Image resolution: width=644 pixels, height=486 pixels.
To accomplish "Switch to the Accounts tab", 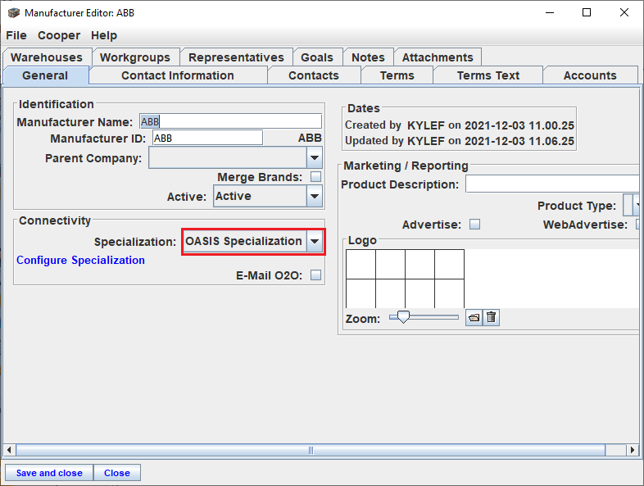I will pyautogui.click(x=590, y=75).
